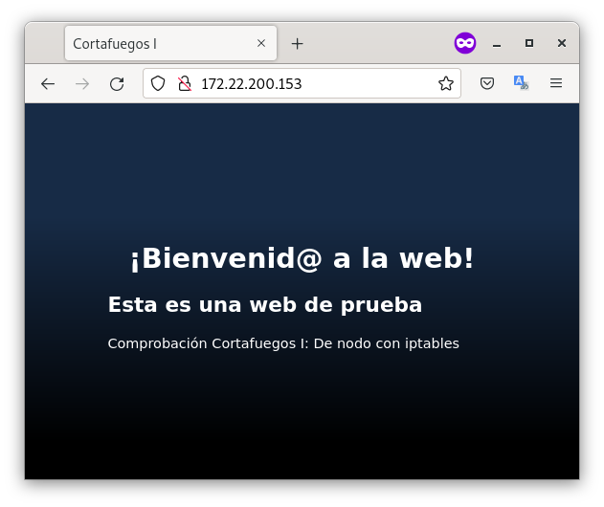Click the Esta es una web de prueba subheading
The width and height of the screenshot is (604, 507).
265,305
